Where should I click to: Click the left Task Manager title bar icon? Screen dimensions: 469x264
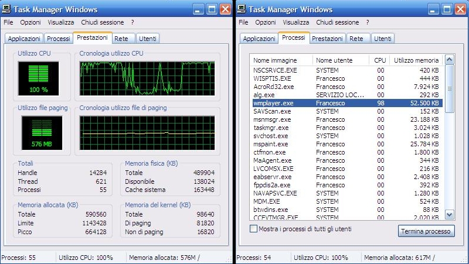[6, 9]
